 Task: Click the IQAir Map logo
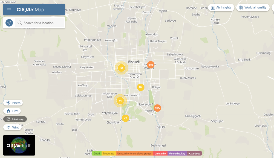[30, 10]
